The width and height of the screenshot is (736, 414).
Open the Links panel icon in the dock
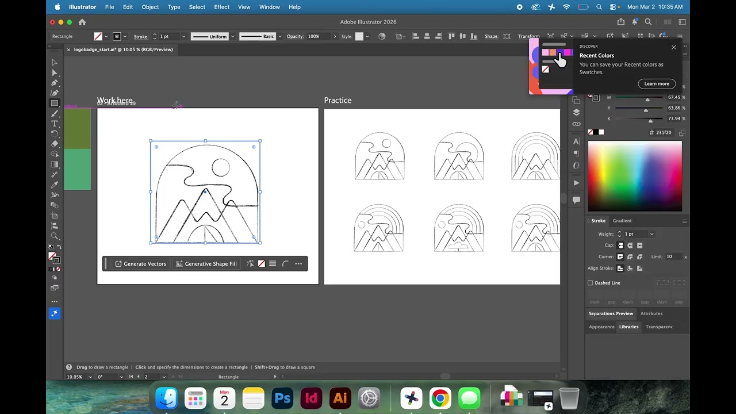pyautogui.click(x=576, y=124)
